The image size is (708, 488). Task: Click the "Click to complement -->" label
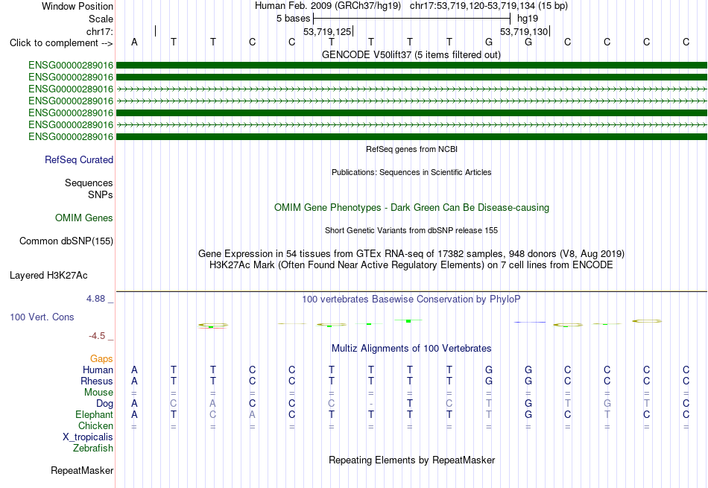(x=61, y=43)
